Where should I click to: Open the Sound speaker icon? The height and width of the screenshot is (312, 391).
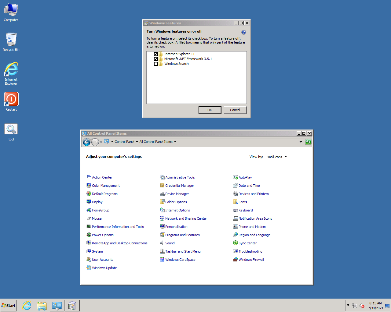pyautogui.click(x=162, y=243)
